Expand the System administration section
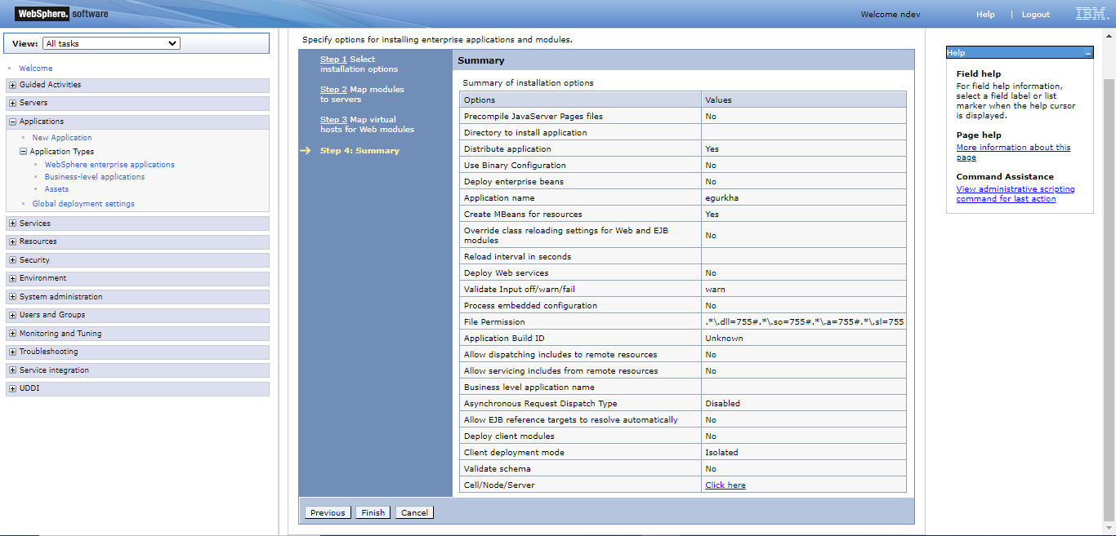 pyautogui.click(x=12, y=297)
